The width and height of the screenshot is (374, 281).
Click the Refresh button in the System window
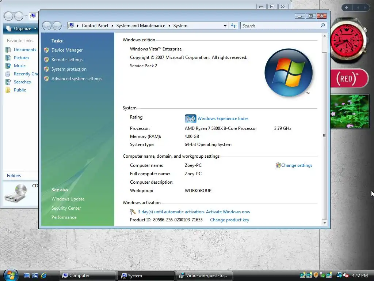[x=233, y=26]
